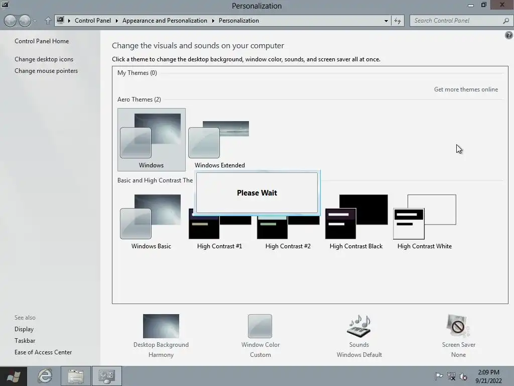
Task: Click Get more themes online
Action: tap(466, 89)
